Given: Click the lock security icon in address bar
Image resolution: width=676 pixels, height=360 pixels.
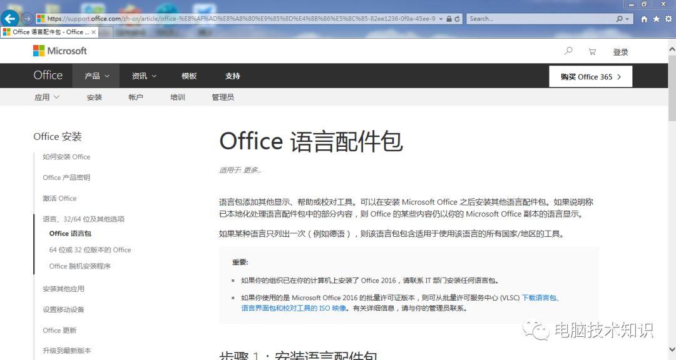Looking at the screenshot, I should click(x=449, y=19).
